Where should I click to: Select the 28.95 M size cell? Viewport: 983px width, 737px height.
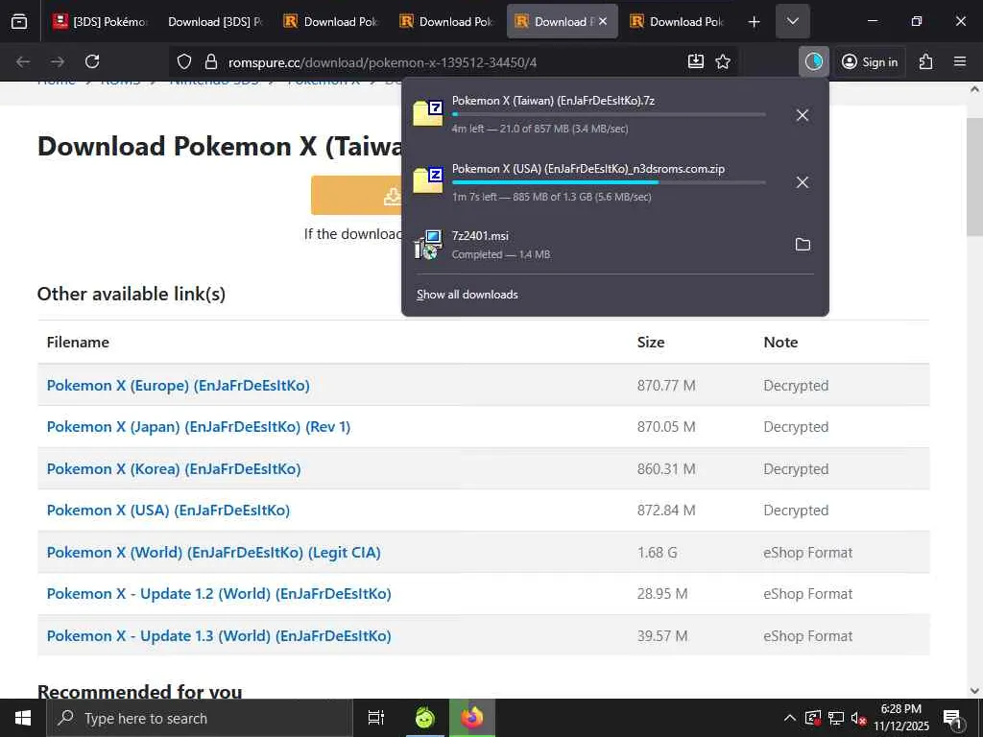pyautogui.click(x=662, y=593)
